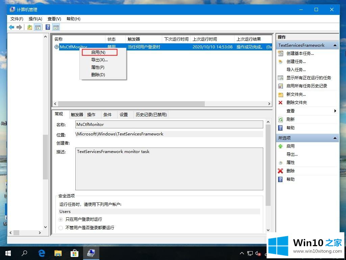The image size is (346, 260).
Task: Click the Forward arrow toolbar icon
Action: tap(19, 27)
